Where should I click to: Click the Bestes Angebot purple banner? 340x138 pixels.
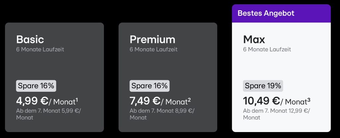281,13
